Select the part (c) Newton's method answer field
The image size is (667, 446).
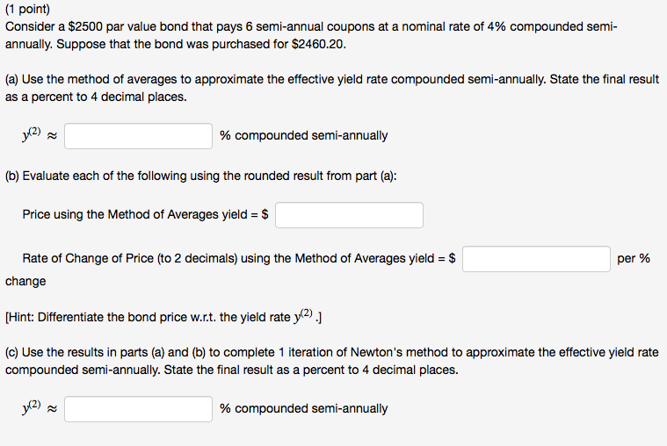[x=138, y=409]
